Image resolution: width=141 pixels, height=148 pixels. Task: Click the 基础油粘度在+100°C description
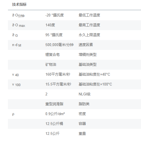[95, 84]
